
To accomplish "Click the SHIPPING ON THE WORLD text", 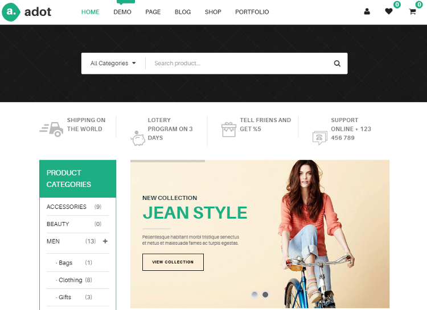I will 86,124.
